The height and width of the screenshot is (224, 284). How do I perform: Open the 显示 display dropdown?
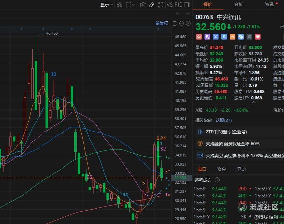coord(107,5)
